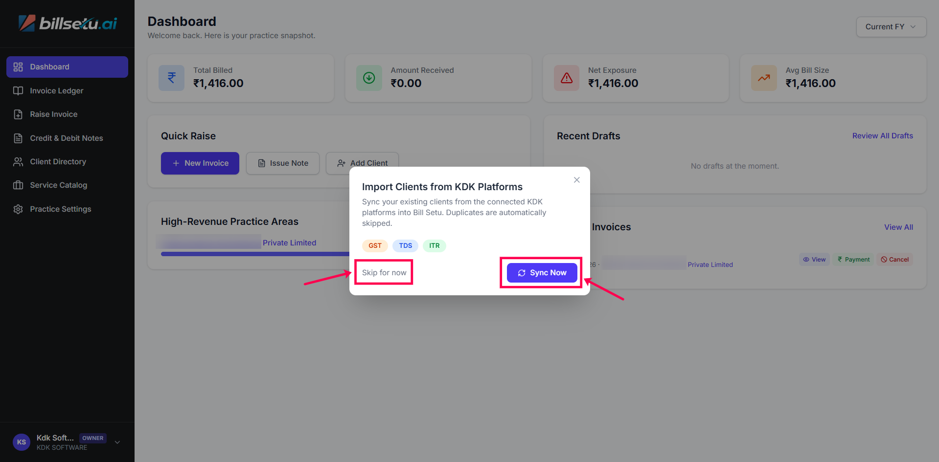The height and width of the screenshot is (462, 939).
Task: Click the Net Exposure warning icon
Action: click(x=566, y=78)
